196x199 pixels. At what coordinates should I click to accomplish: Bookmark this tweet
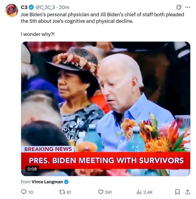click(x=177, y=192)
